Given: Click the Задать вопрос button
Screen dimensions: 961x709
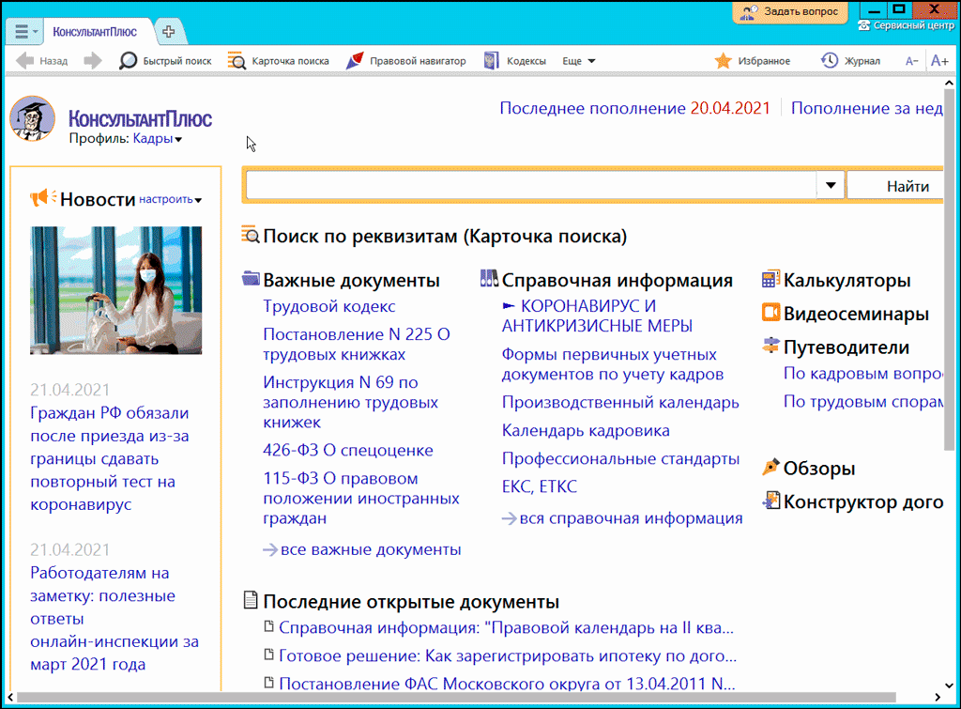Looking at the screenshot, I should click(790, 11).
